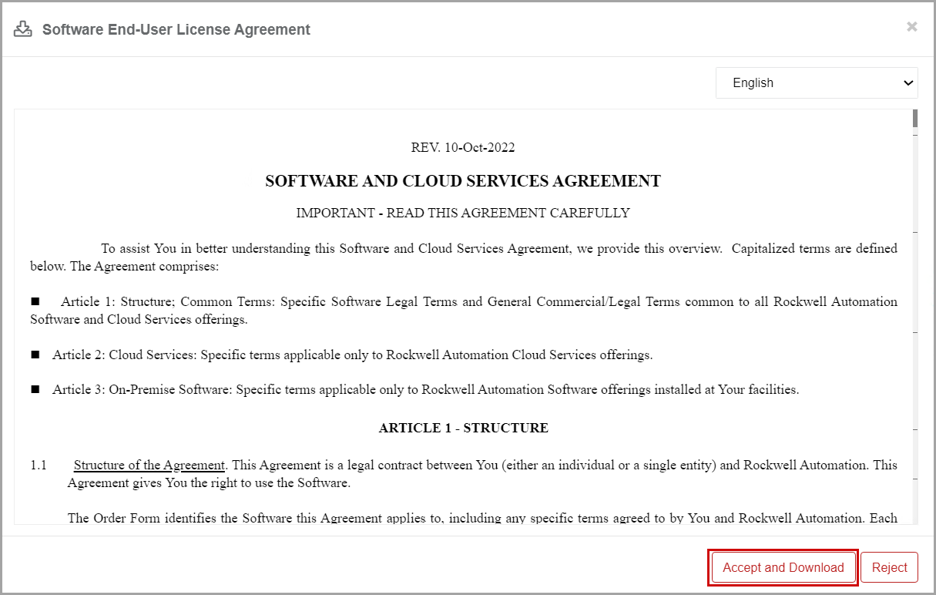Click the agreement text scrollbar thumb
This screenshot has height=595, width=936.
click(x=915, y=118)
